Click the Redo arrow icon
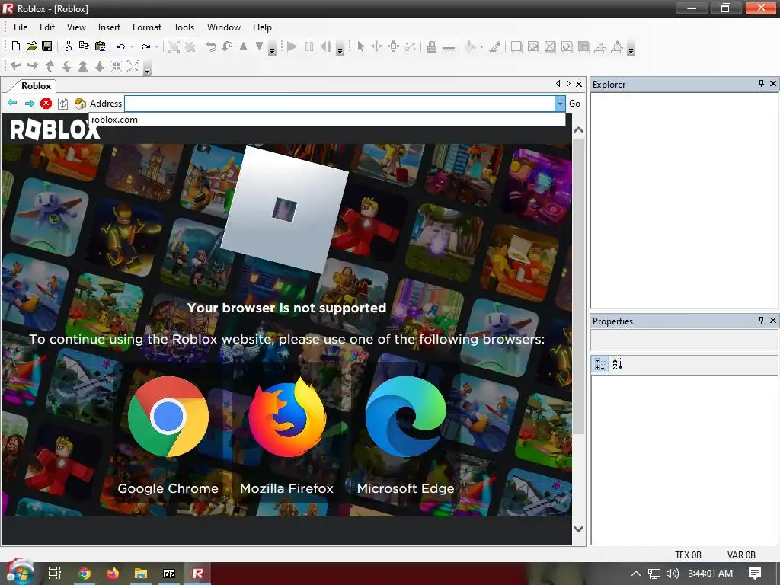This screenshot has width=780, height=585. [145, 46]
